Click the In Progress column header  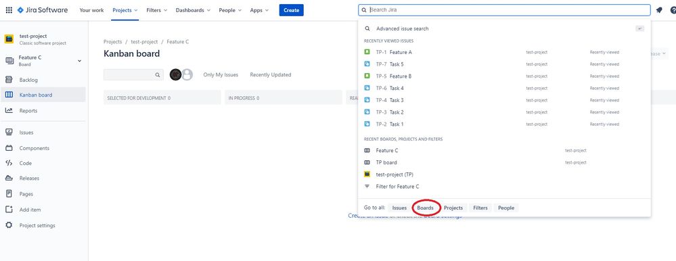click(284, 98)
